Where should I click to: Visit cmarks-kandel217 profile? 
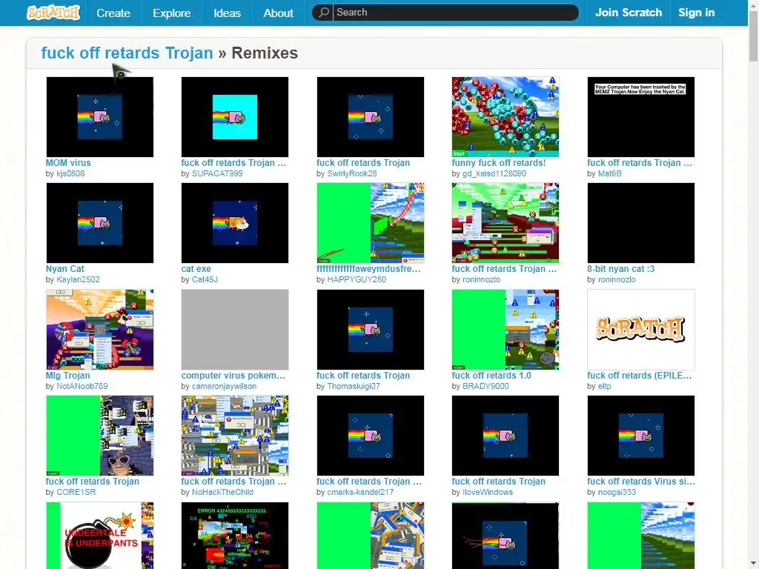click(360, 492)
